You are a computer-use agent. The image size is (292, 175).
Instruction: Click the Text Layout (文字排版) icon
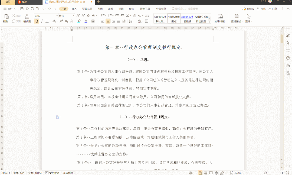(221, 17)
